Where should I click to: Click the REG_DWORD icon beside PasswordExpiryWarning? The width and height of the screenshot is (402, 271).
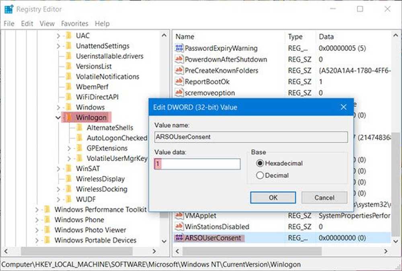point(179,48)
